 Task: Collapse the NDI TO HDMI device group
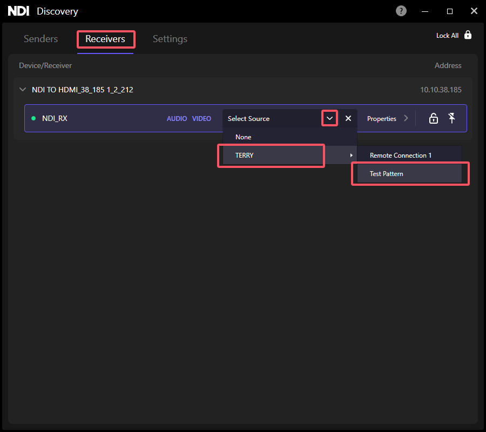tap(23, 90)
